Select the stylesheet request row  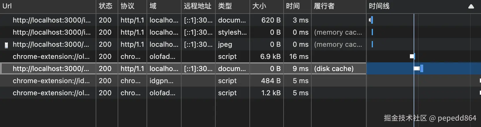click(51, 32)
